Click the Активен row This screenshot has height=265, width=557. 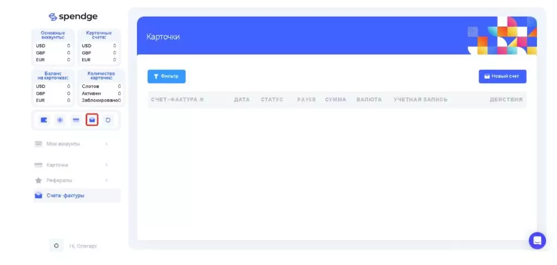(x=101, y=93)
